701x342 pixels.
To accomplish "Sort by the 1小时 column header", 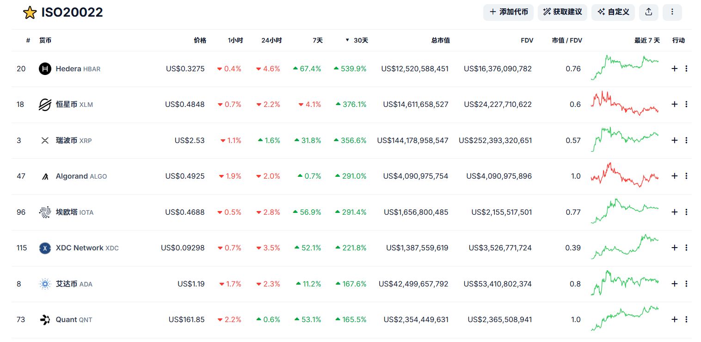I will tap(235, 40).
